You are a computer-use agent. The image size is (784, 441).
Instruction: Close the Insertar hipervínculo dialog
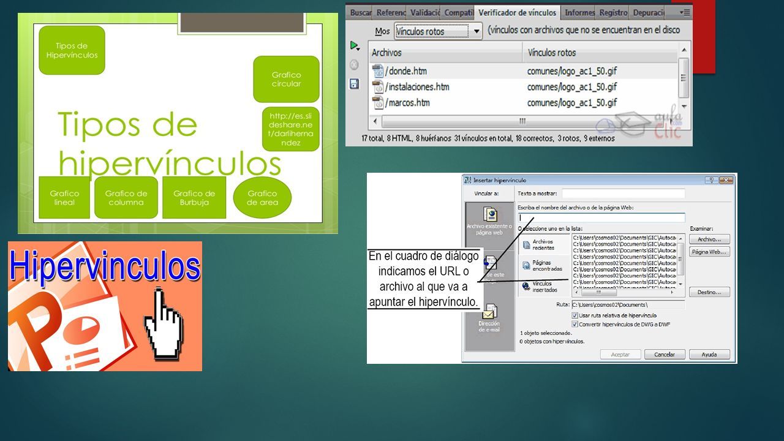tap(726, 180)
